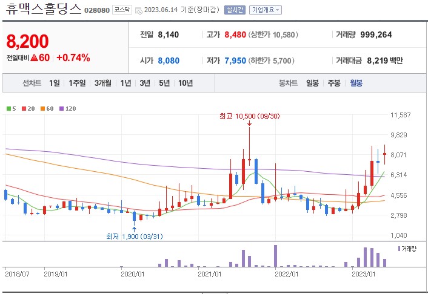Click the 최저 1,900 (03/31) marker label
Viewport: 428px width, 294px height.
(135, 237)
